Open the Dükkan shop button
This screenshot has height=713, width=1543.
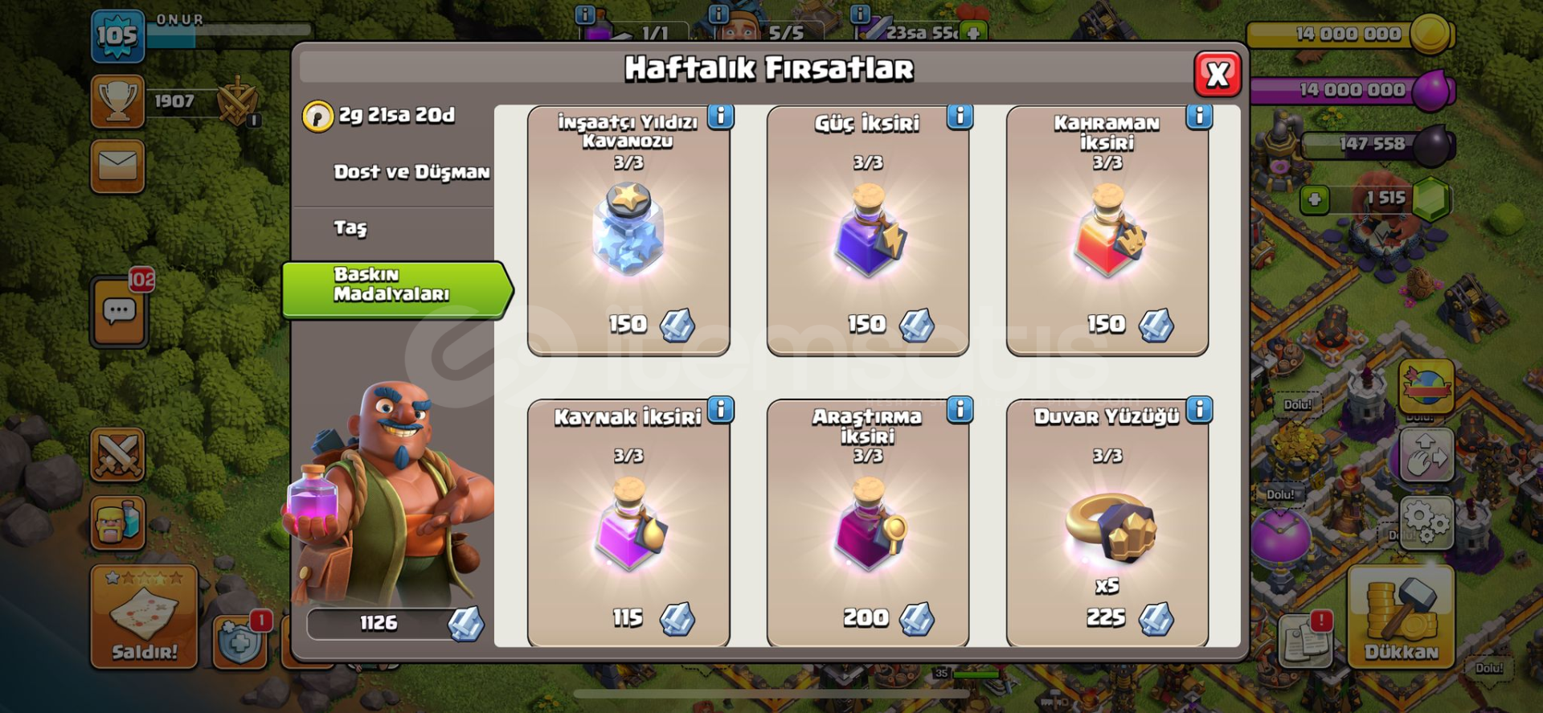click(x=1401, y=617)
